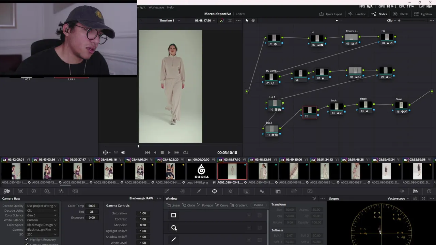Open the Help menu
Screen dimensions: 436x245
170,7
